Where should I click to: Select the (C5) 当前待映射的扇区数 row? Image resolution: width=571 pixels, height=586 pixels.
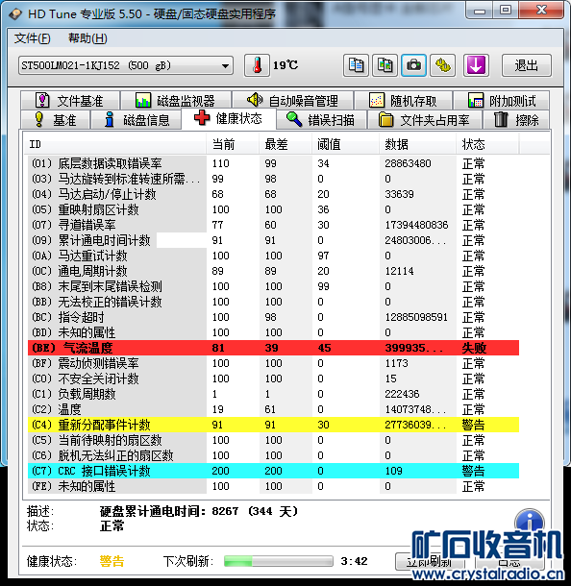click(x=273, y=440)
